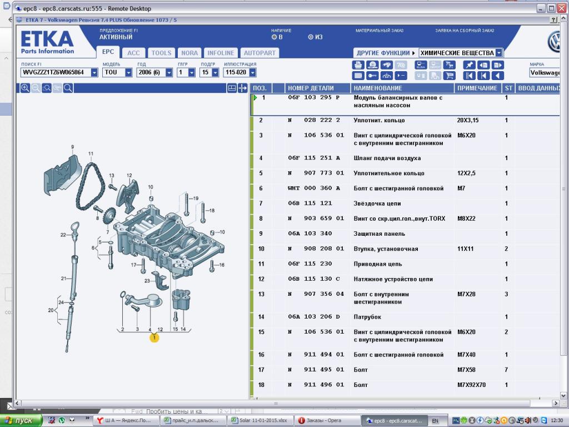Open Заказы - Opera taskbar item

click(x=327, y=420)
